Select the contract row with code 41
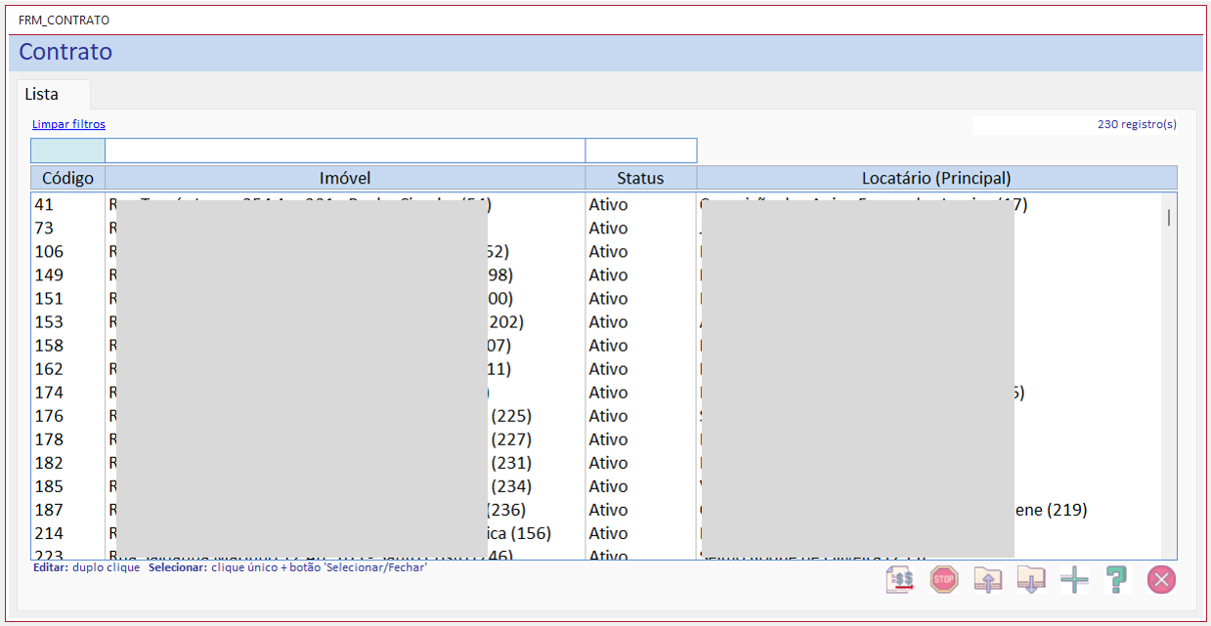The height and width of the screenshot is (626, 1211). click(x=596, y=205)
